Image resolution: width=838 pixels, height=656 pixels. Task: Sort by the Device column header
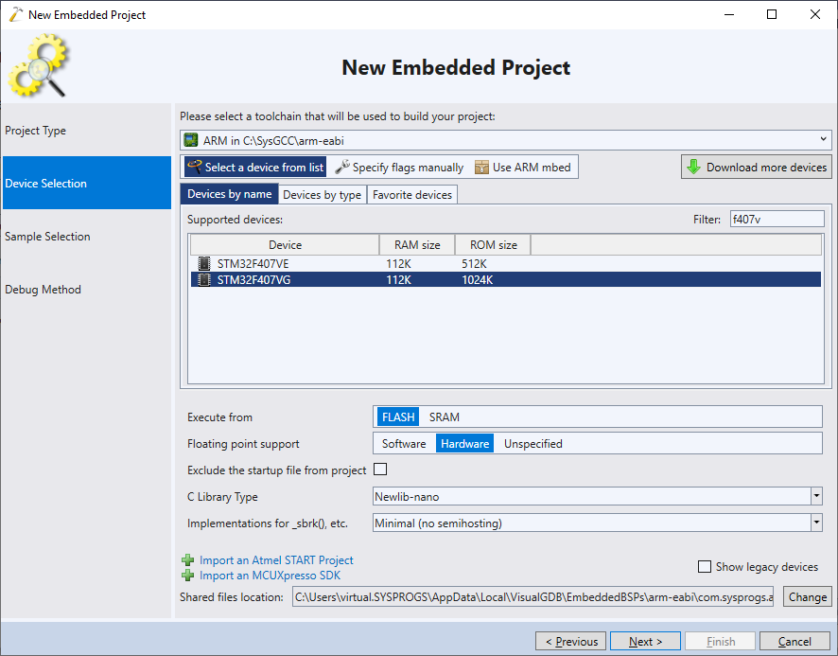285,244
